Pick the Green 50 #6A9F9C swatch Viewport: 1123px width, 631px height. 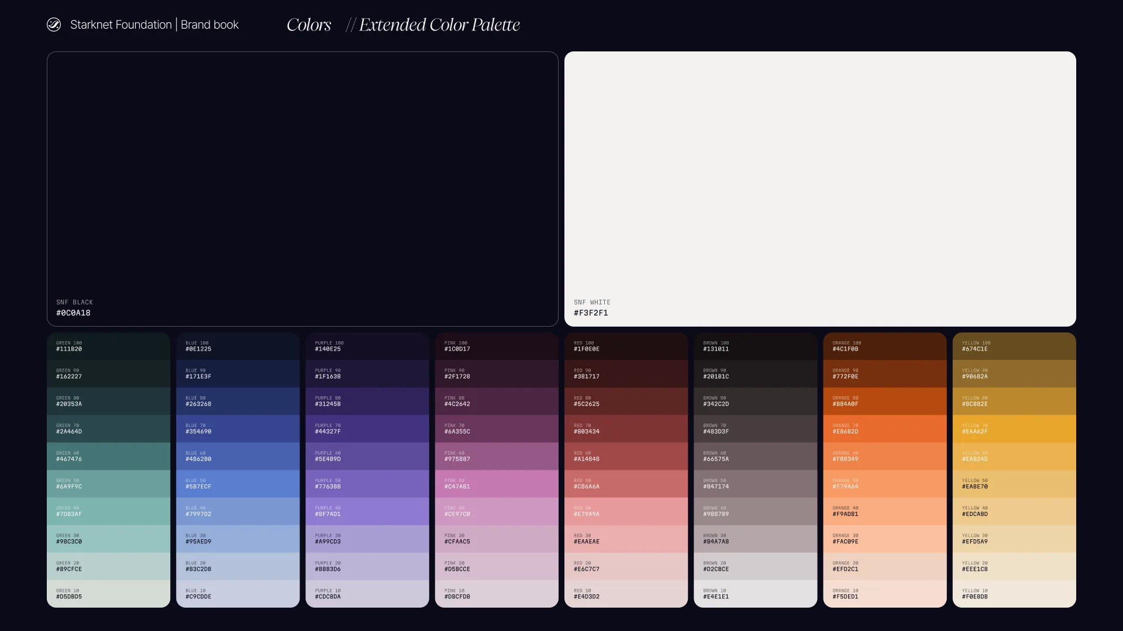click(108, 484)
